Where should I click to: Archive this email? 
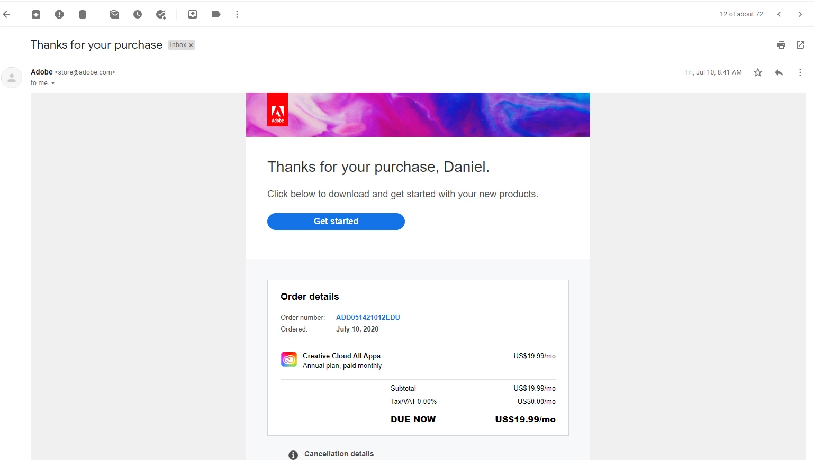click(36, 14)
